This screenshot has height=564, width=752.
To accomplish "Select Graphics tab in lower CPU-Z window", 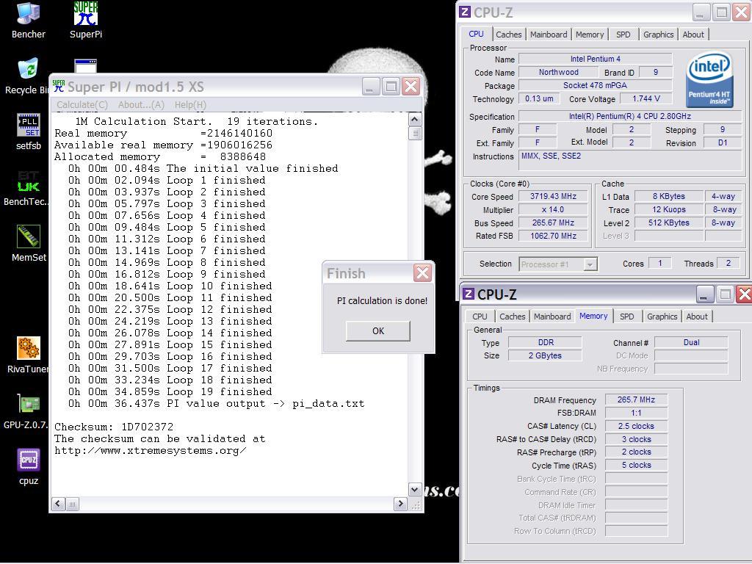I will pos(662,317).
